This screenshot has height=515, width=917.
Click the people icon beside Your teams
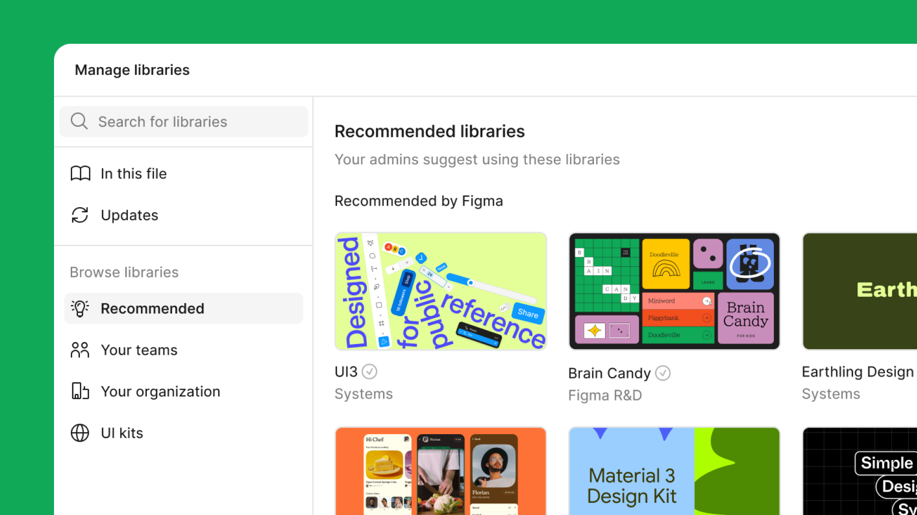pos(79,350)
